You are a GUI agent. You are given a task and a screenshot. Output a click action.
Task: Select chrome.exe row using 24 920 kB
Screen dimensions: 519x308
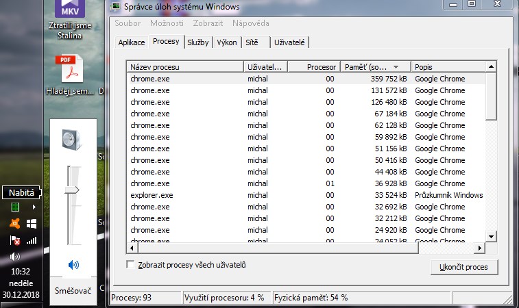(306, 230)
